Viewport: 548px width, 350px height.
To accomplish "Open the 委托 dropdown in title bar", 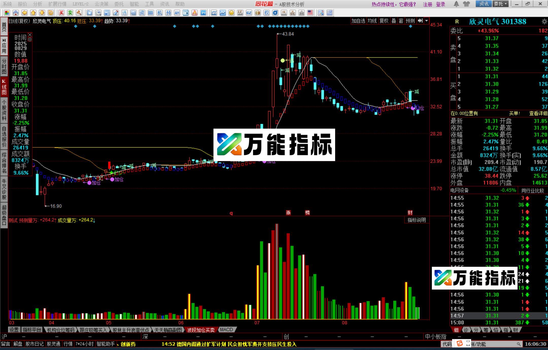I will point(501,4).
